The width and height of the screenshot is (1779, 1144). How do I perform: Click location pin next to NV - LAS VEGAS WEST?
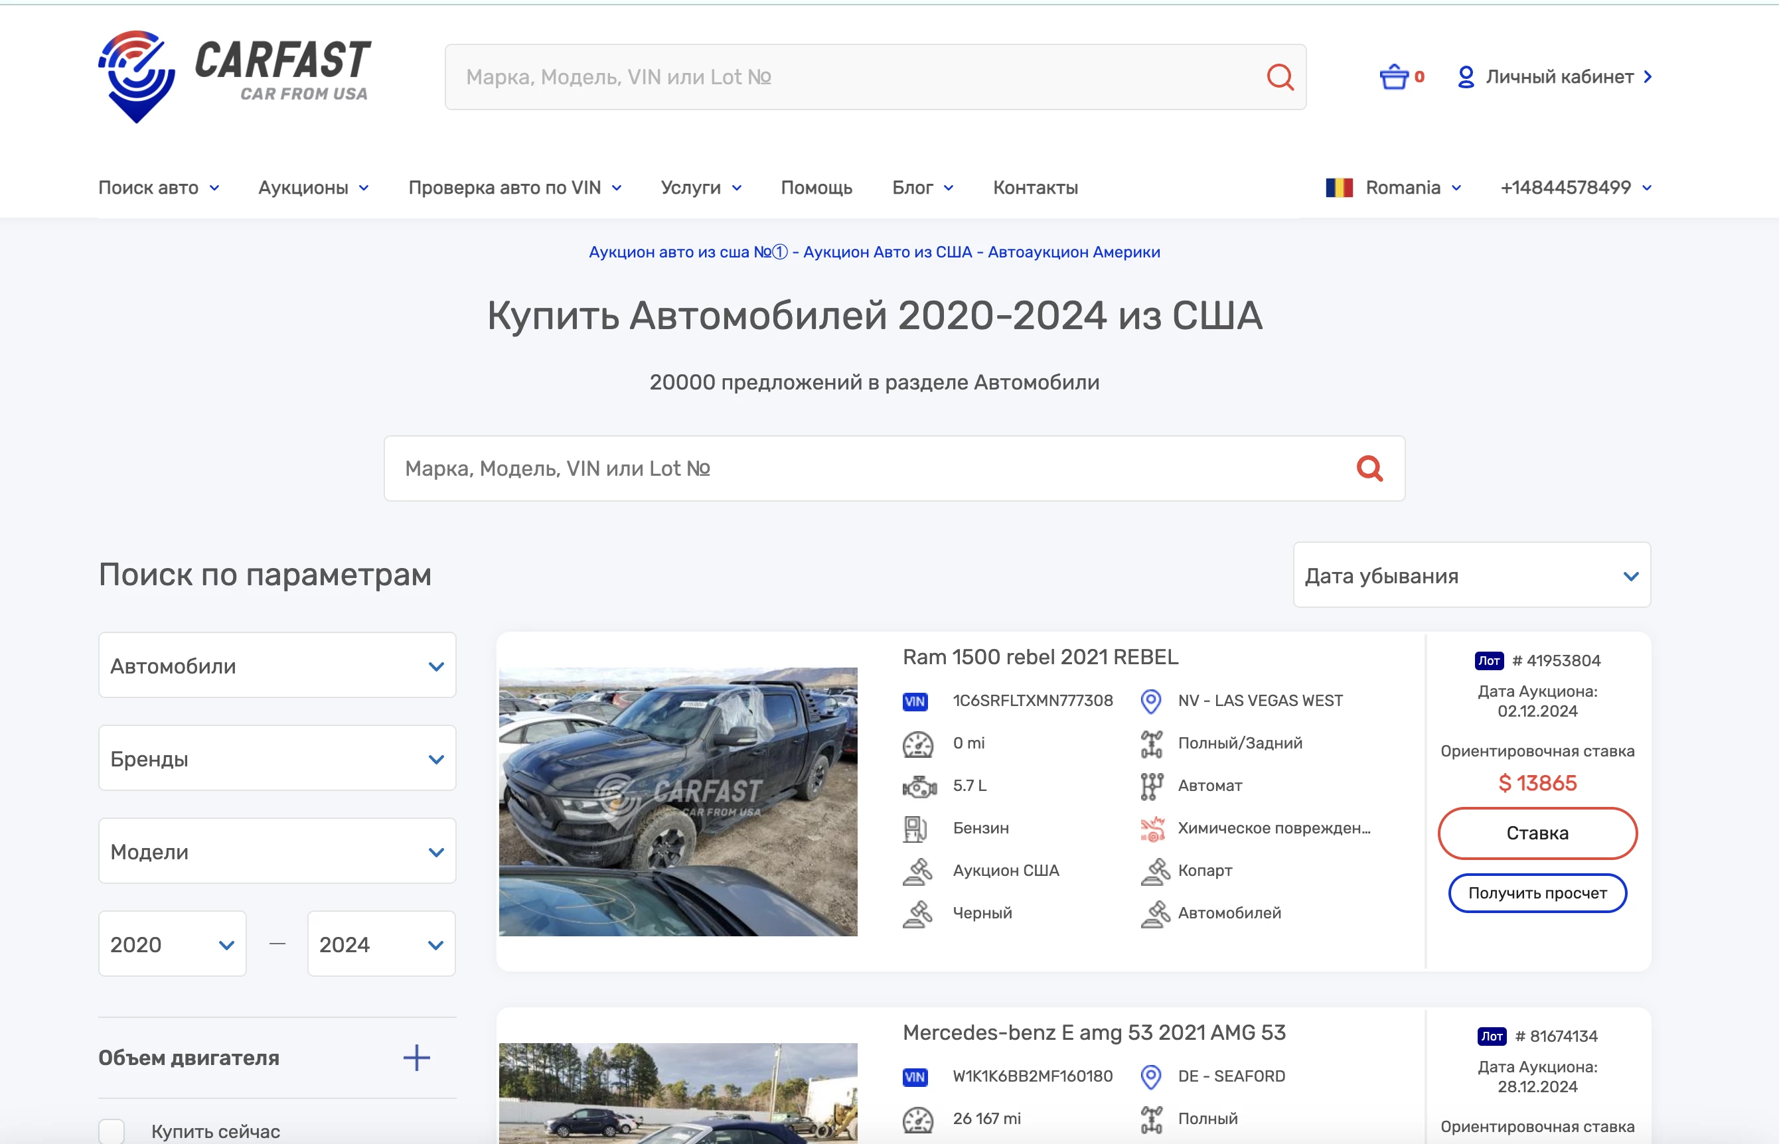coord(1150,701)
